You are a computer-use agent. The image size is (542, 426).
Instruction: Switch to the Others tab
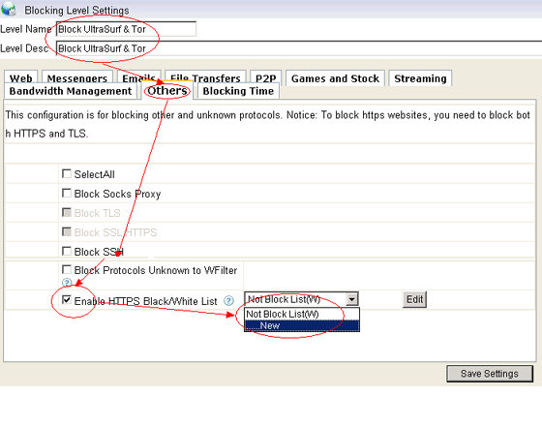point(167,91)
